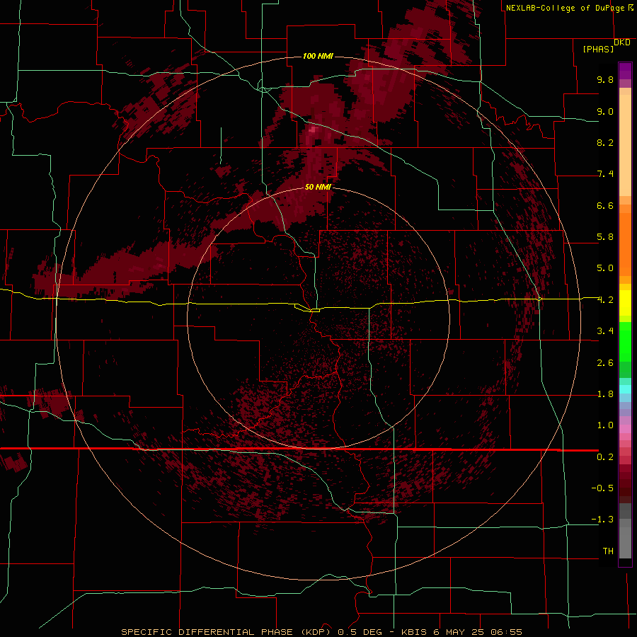637x637 pixels.
Task: Click the TH threshold label on the scale
Action: [608, 551]
